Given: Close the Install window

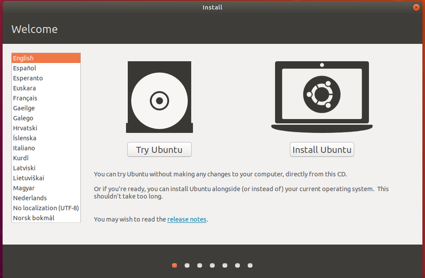Looking at the screenshot, I should tap(416, 7).
